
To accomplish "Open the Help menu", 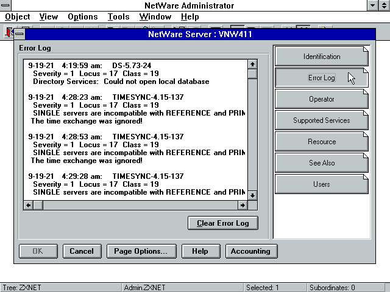I will pyautogui.click(x=190, y=17).
